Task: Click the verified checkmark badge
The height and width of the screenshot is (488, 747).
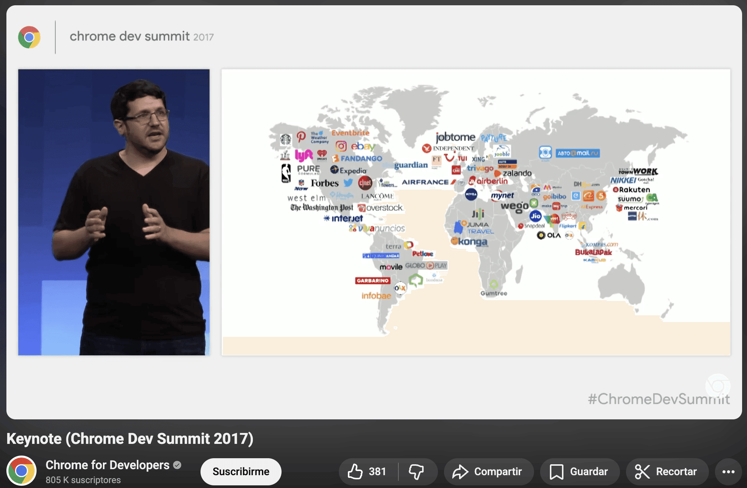Action: coord(177,465)
